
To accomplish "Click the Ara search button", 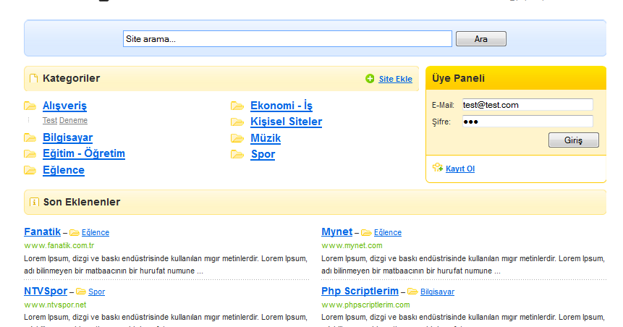I will pyautogui.click(x=481, y=39).
